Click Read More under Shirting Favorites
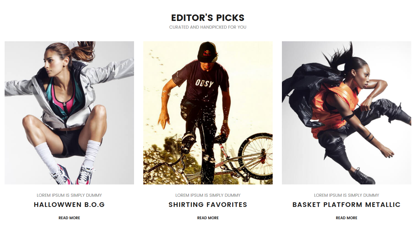 (208, 218)
